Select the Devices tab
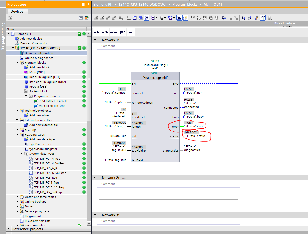 17,12
